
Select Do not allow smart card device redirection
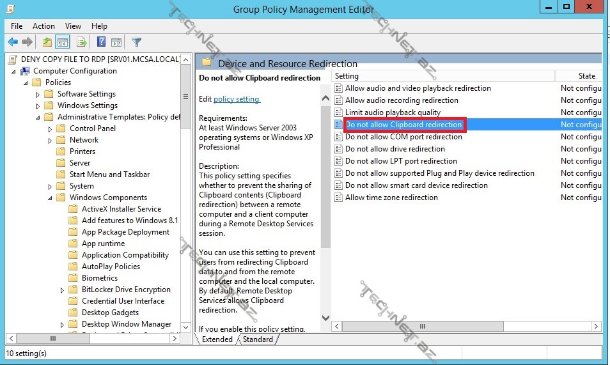[x=416, y=185]
